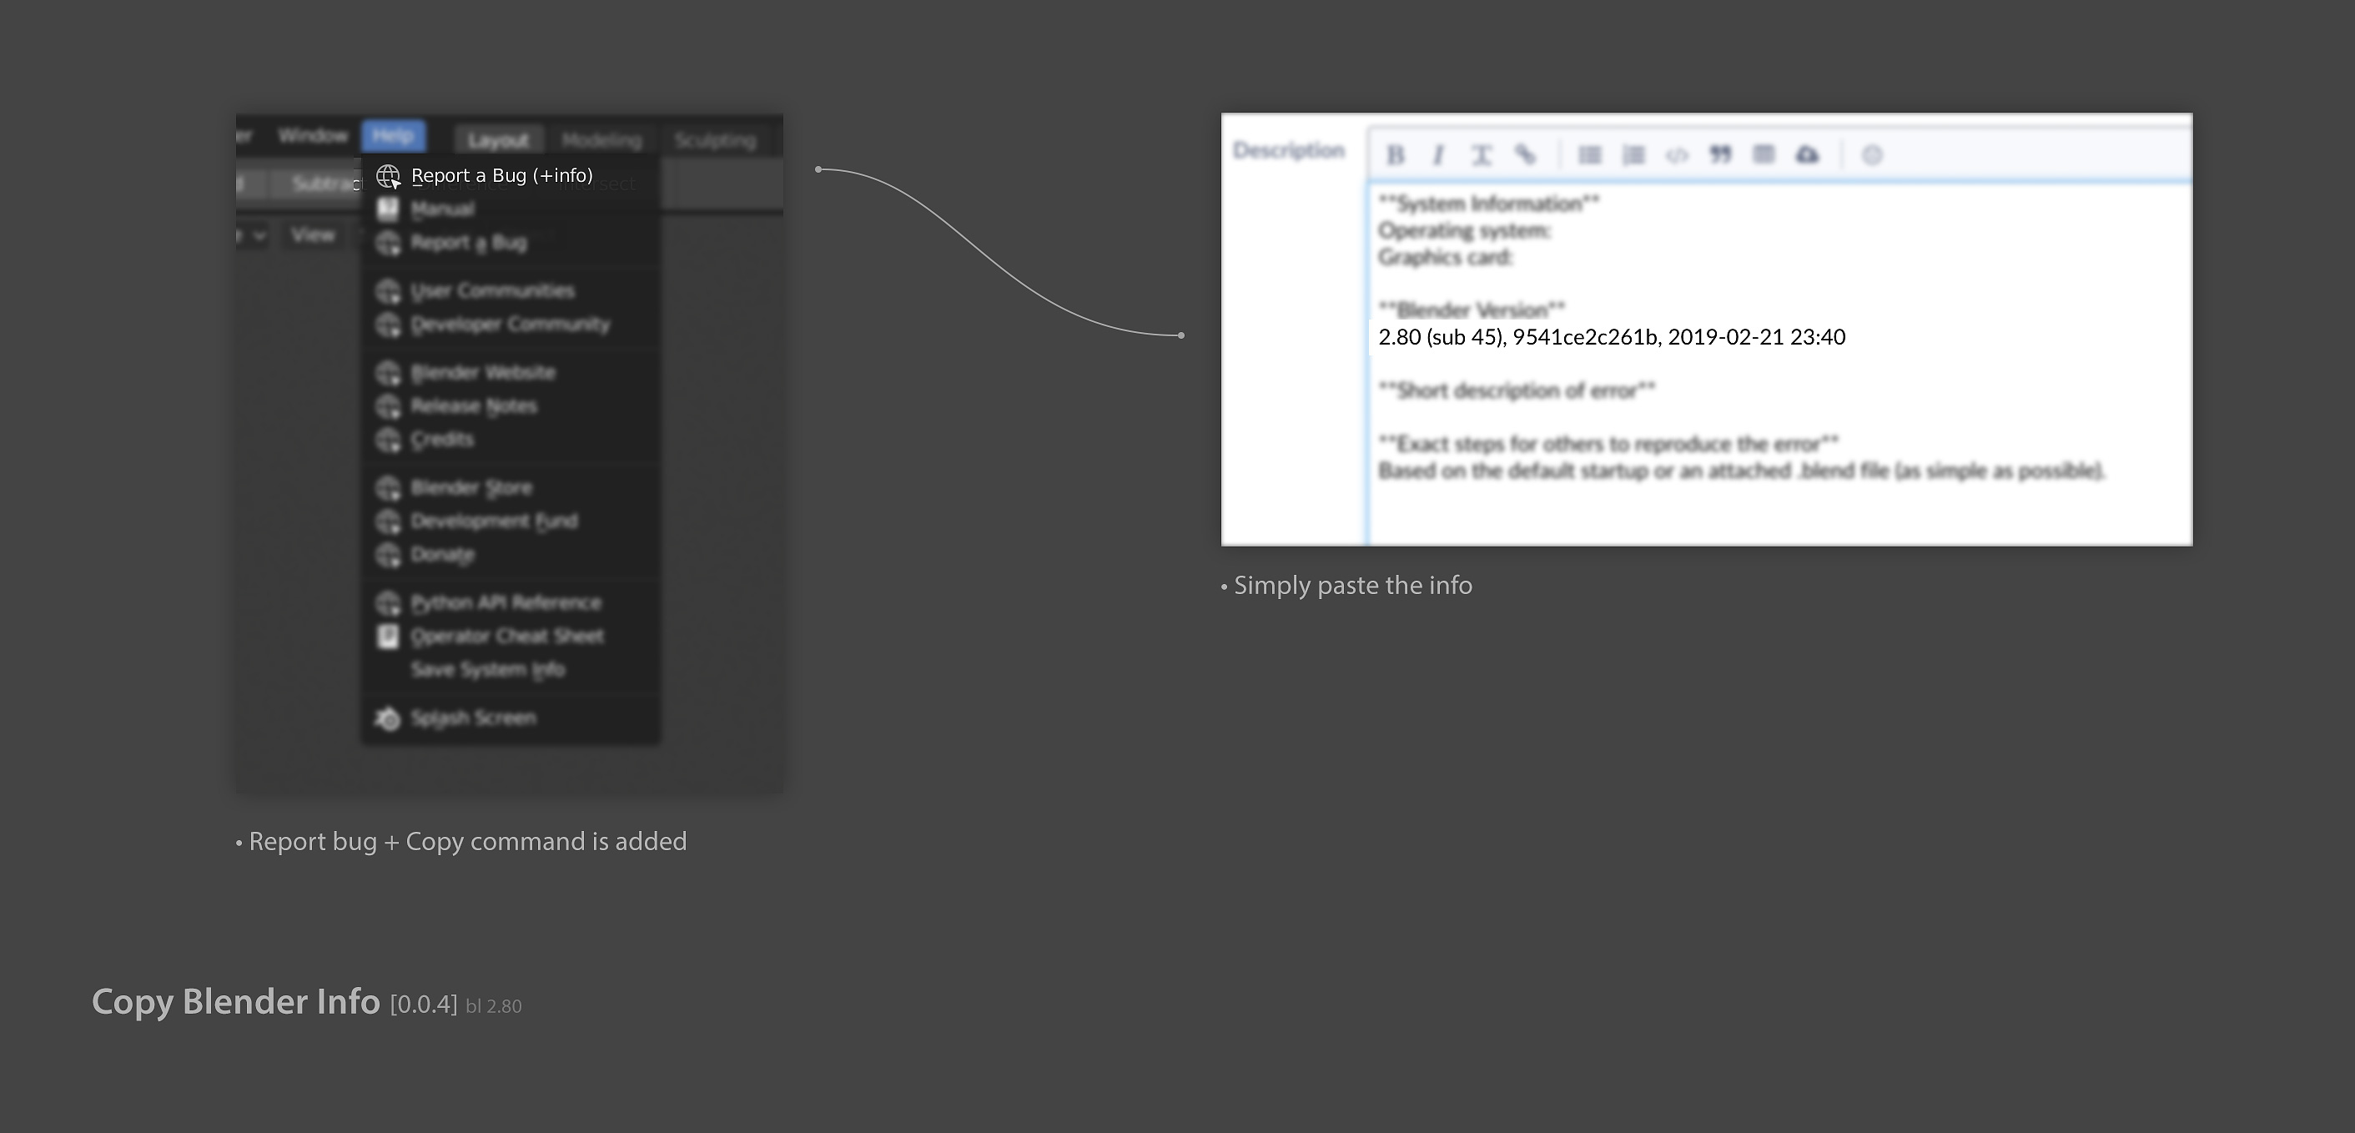
Task: Switch to the Modeling workspace tab
Action: tap(601, 140)
